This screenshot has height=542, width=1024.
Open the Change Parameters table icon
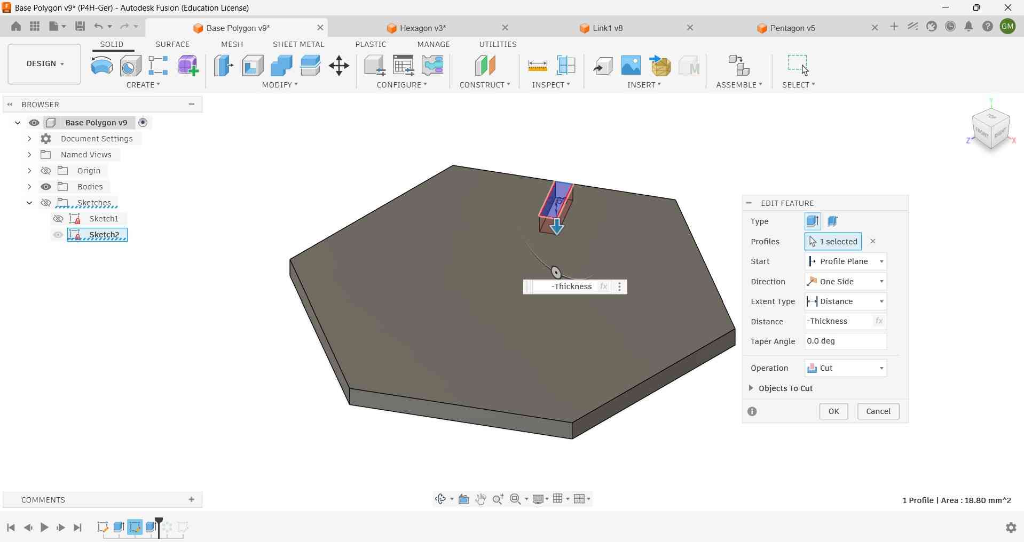404,66
